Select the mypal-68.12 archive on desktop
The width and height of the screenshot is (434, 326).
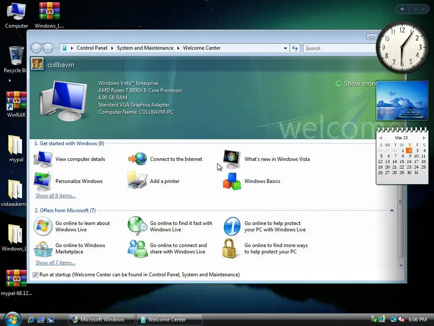tap(17, 283)
